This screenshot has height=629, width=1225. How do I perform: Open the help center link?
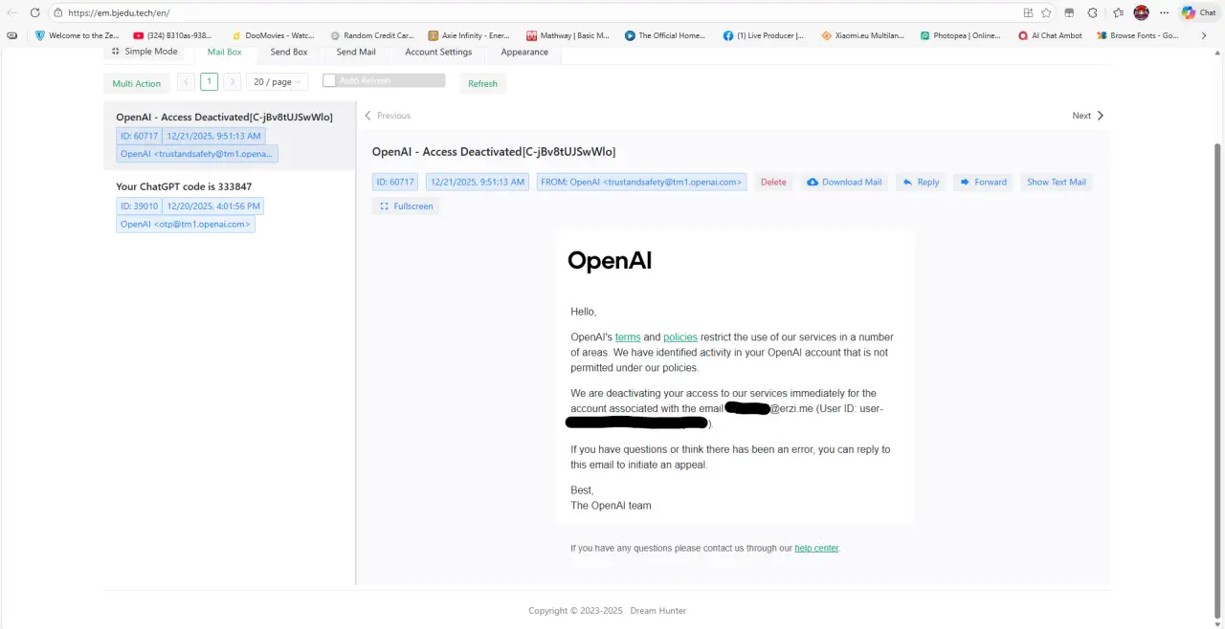816,549
